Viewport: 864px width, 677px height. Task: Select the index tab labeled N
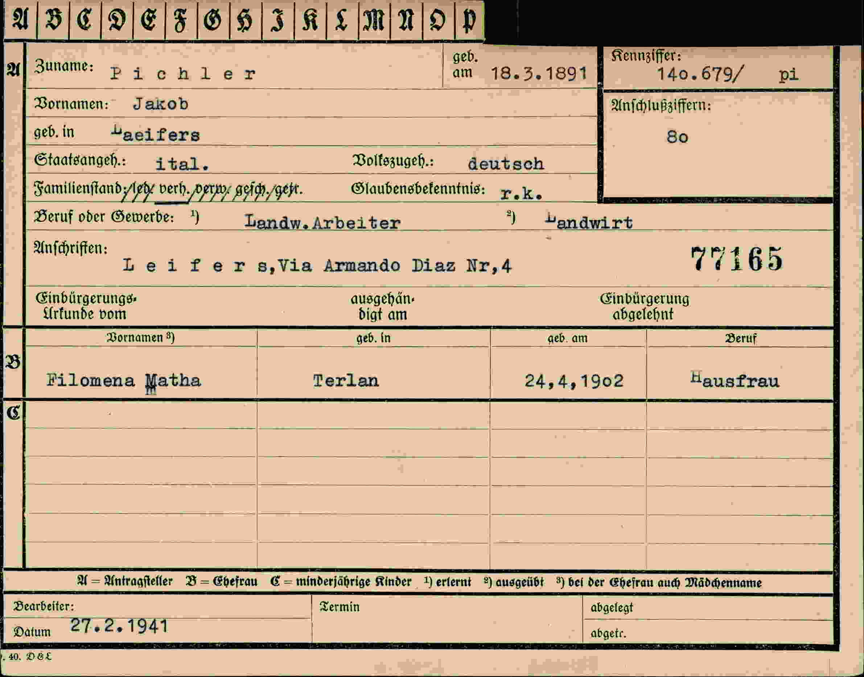point(407,20)
